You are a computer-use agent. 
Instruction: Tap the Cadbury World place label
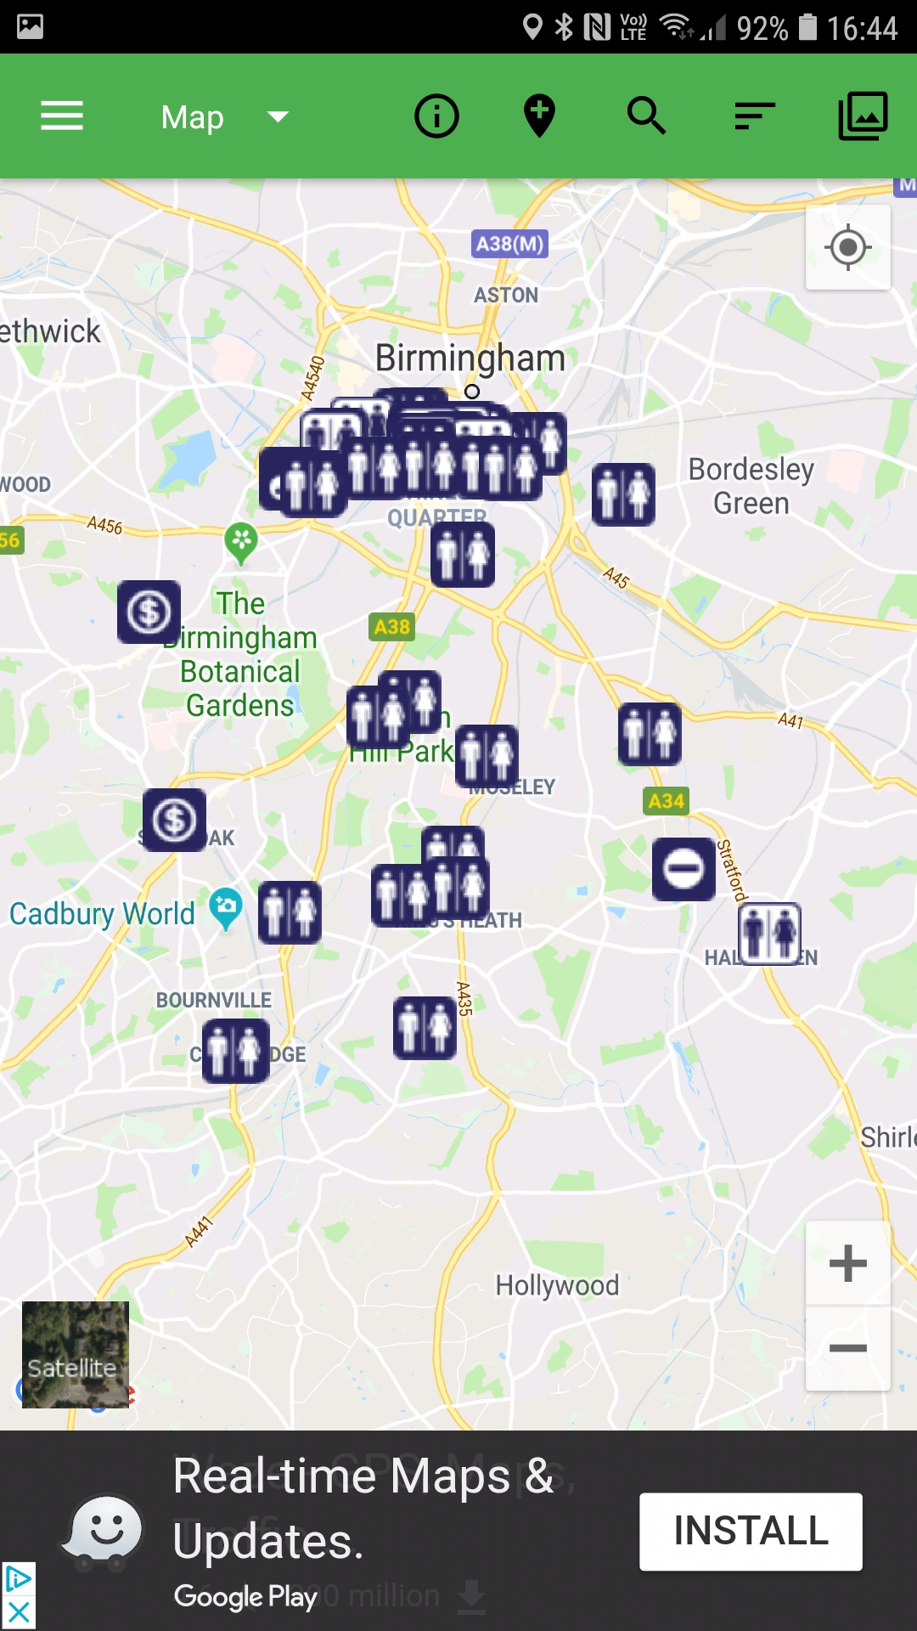(102, 914)
